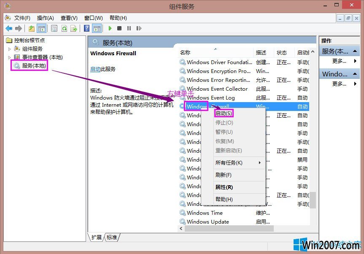Switch to the 标准 tab
The image size is (364, 254).
point(112,237)
